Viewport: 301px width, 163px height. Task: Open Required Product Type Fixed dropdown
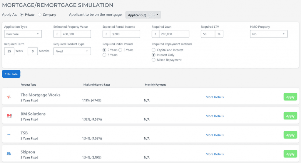click(x=72, y=51)
